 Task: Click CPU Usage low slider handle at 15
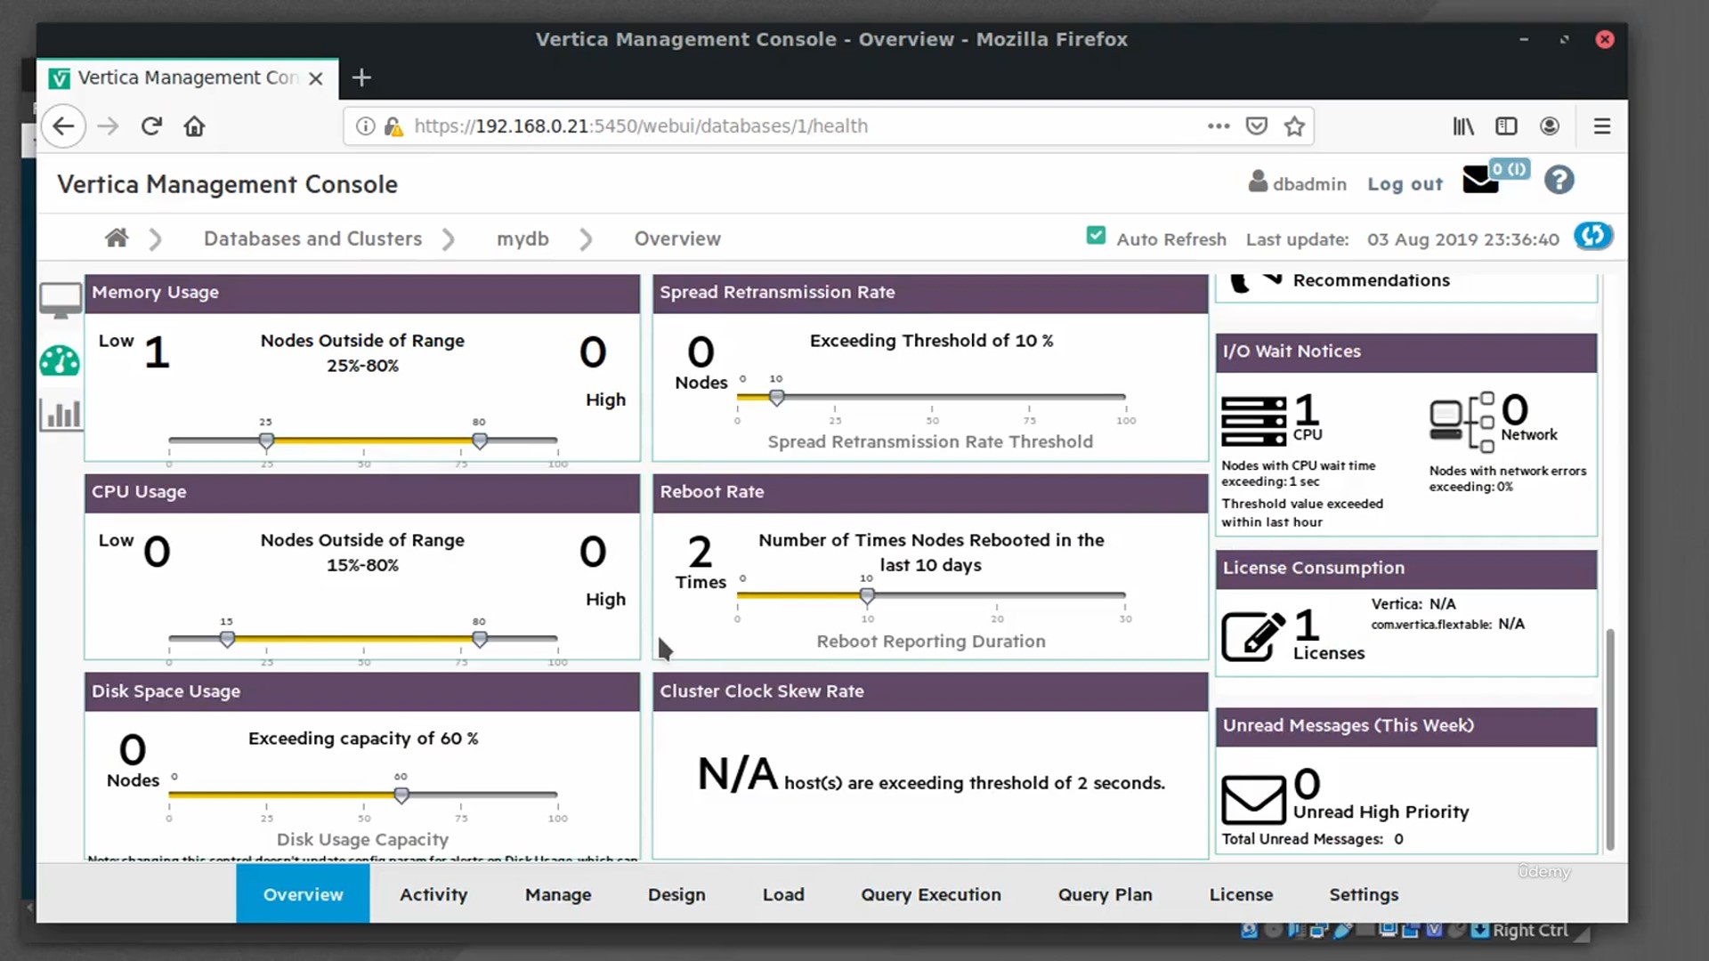coord(227,639)
